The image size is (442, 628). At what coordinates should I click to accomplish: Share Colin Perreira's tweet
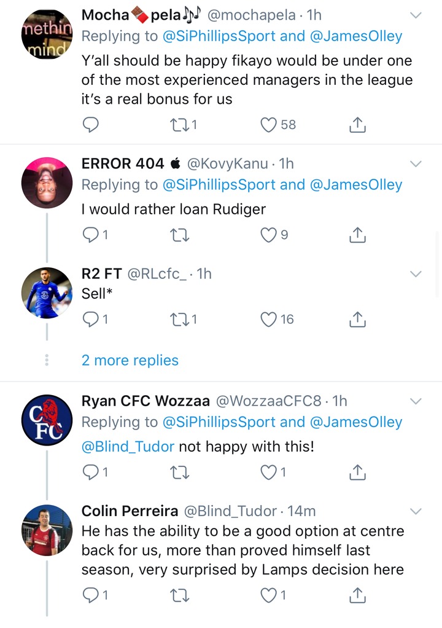tap(357, 595)
